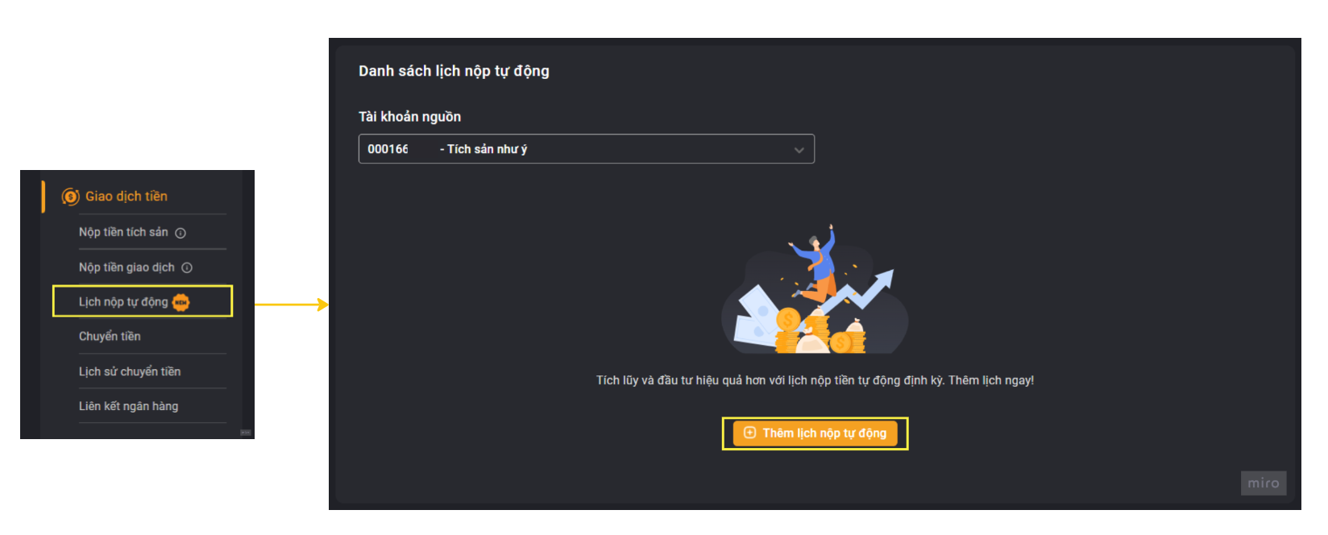This screenshot has height=535, width=1328.
Task: Click the plus icon in Thêm lịch button
Action: [749, 433]
